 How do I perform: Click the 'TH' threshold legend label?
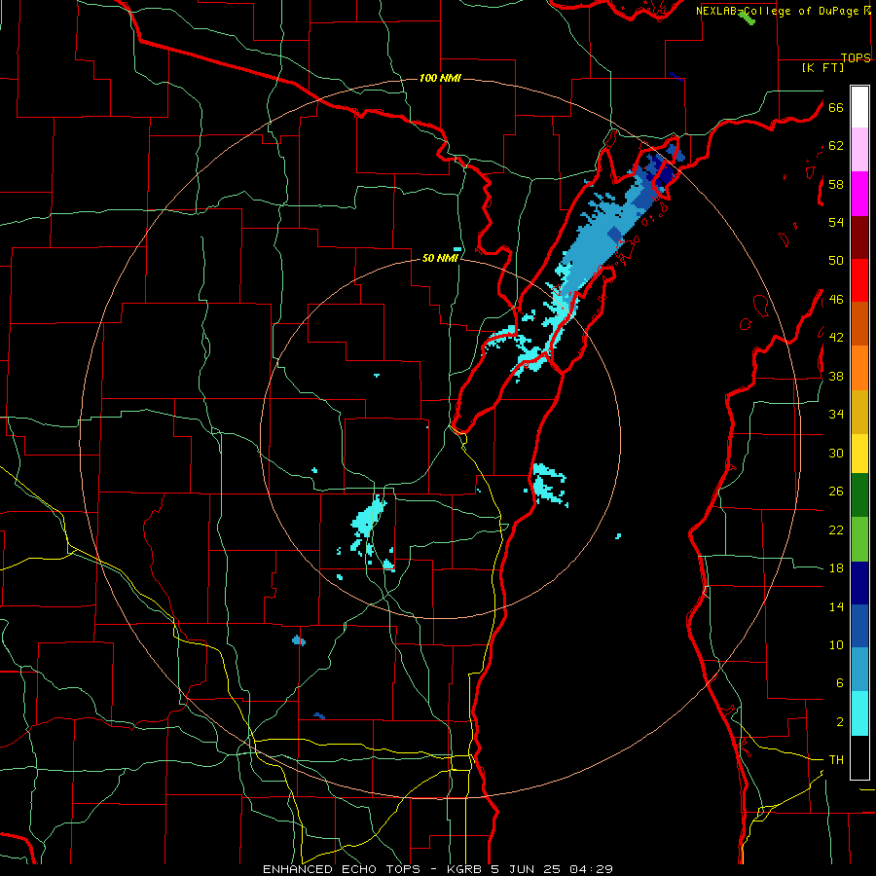coord(836,760)
